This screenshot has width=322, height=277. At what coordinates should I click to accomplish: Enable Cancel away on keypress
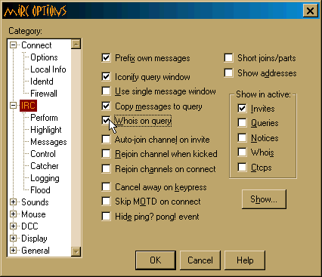[x=106, y=187]
